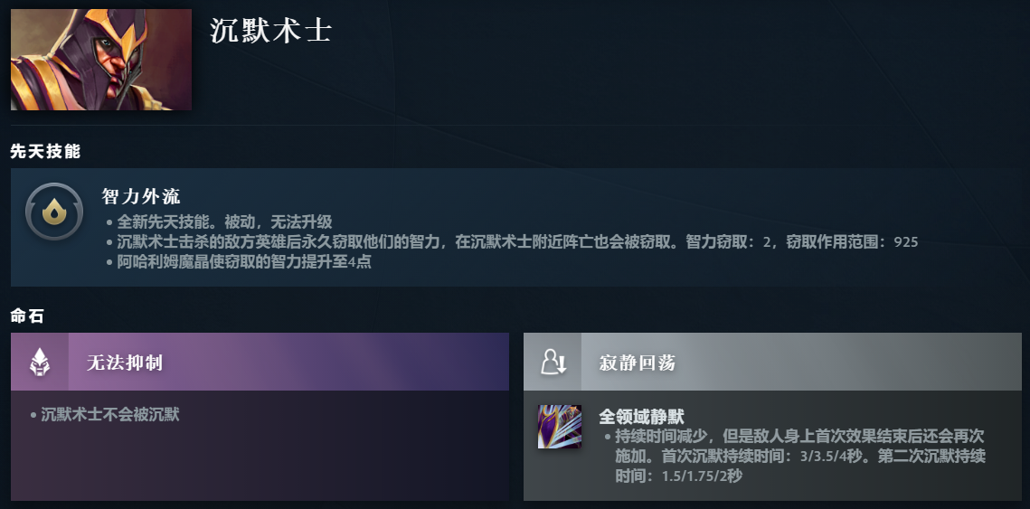Click the 寂静回荡 facet icon
Screen dimensions: 1030x509
click(553, 362)
